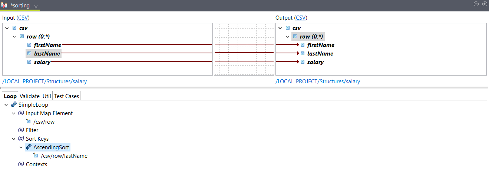Click the Filter expression icon
The height and width of the screenshot is (170, 489).
[x=21, y=130]
